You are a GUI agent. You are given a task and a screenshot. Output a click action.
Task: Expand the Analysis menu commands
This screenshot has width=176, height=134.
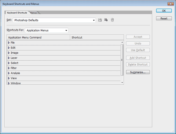[x=9, y=73]
